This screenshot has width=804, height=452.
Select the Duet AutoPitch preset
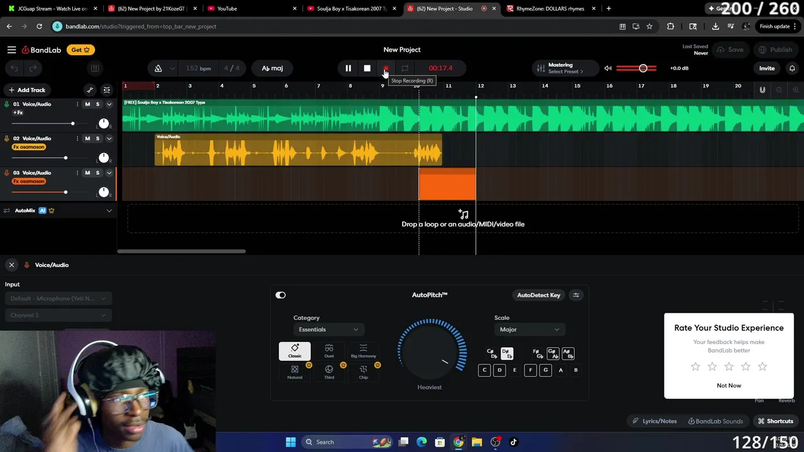pos(329,351)
